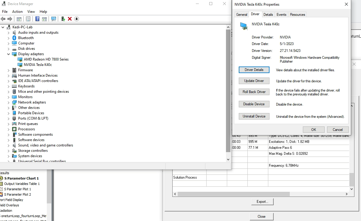Screen dimensions: 361x221
Task: Click the Bluetooth category icon
Action: point(14,38)
